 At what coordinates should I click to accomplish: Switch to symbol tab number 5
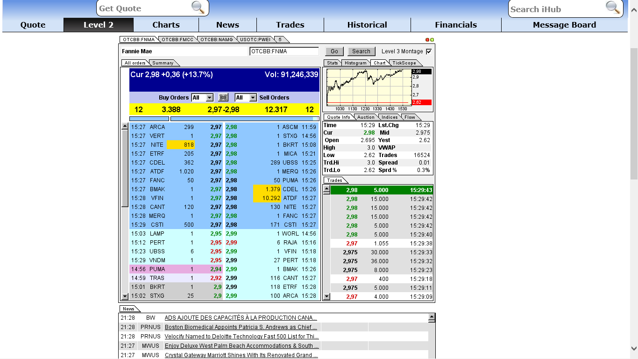280,40
